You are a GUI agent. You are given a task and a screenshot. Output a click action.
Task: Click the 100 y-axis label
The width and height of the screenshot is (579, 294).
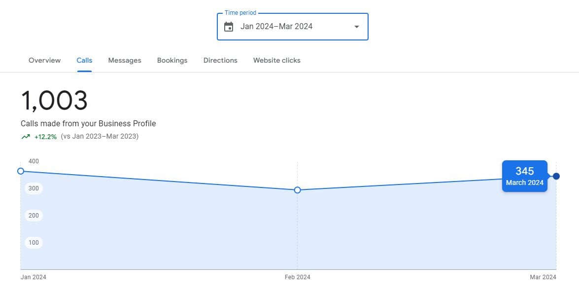point(34,243)
